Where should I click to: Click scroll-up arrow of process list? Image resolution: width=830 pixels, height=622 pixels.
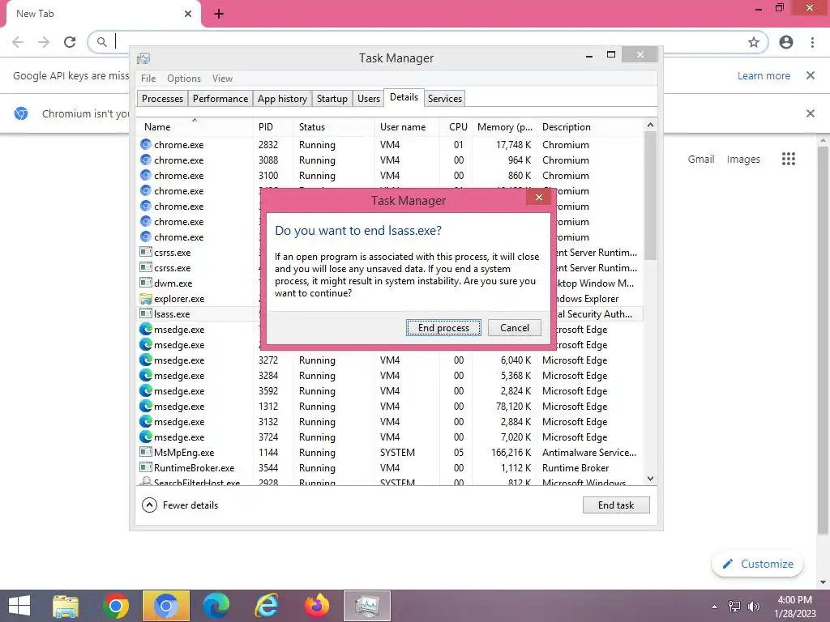point(651,126)
